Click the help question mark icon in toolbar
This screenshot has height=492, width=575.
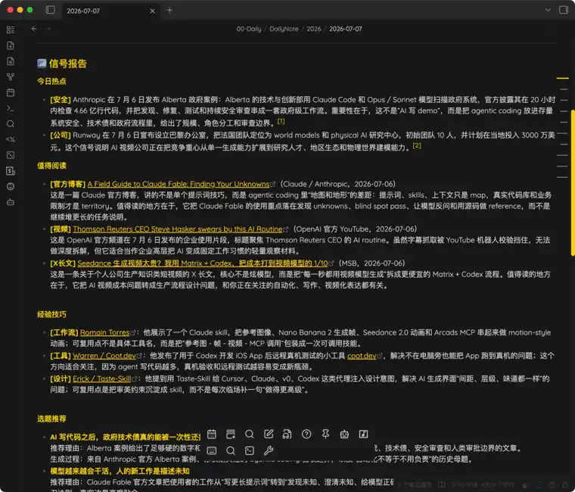[306, 434]
